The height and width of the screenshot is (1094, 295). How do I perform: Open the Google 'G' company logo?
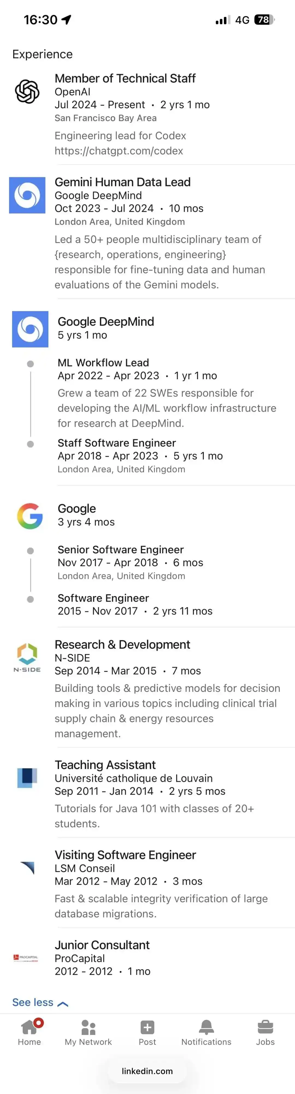(30, 516)
